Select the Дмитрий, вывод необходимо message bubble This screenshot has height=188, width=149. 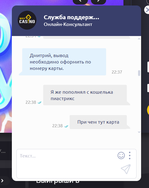pyautogui.click(x=64, y=62)
